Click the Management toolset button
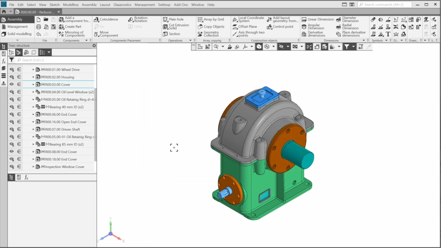This screenshot has width=441, height=248. point(17,27)
